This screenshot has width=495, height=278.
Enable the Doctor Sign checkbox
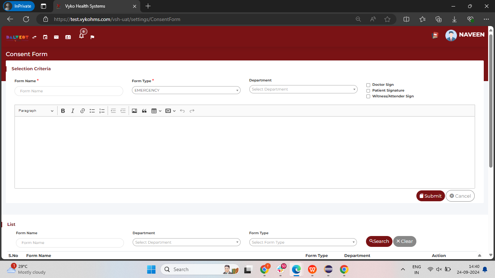[x=368, y=85]
